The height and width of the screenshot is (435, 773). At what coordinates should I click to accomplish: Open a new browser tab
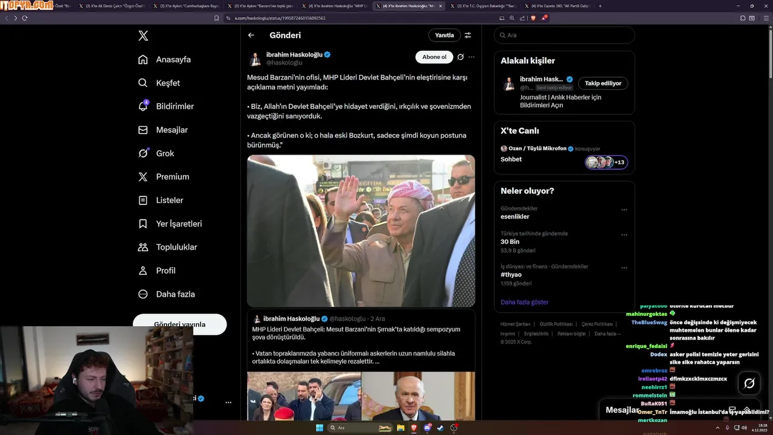click(600, 6)
